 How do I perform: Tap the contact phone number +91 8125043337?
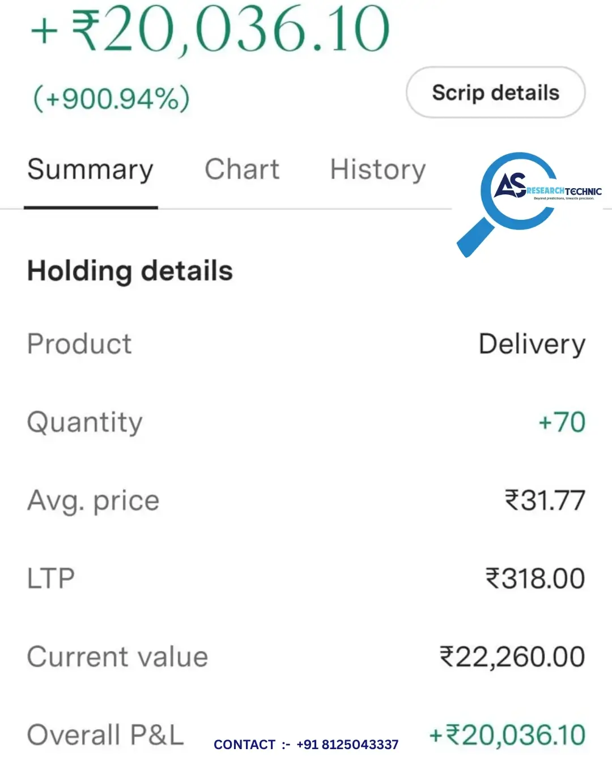[347, 745]
